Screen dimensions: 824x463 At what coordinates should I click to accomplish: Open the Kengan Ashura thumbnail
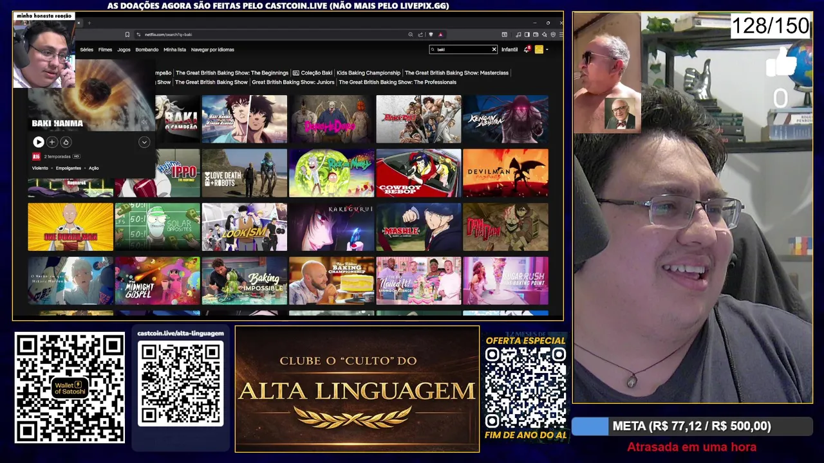pos(505,119)
